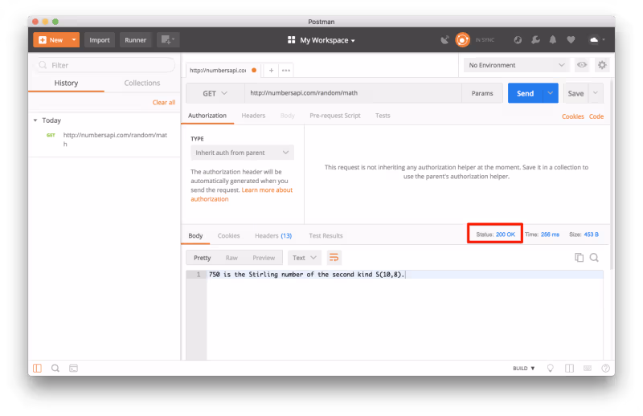This screenshot has width=643, height=416.
Task: Click the Clear all link
Action: (x=164, y=103)
